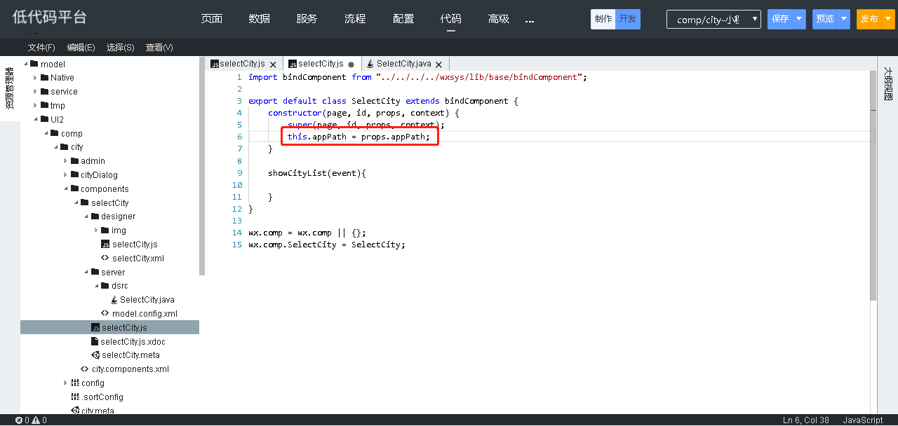Open SelectCity.java file in the tree
898x426 pixels.
147,300
